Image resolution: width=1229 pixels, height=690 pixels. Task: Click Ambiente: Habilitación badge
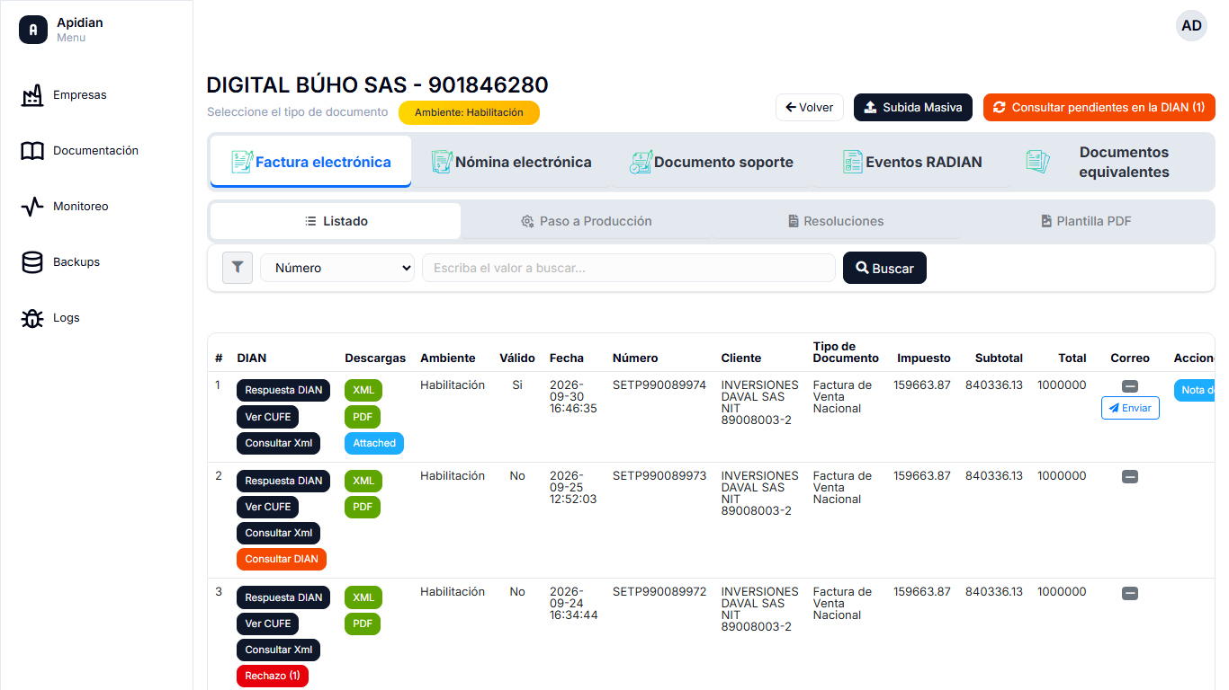tap(469, 112)
